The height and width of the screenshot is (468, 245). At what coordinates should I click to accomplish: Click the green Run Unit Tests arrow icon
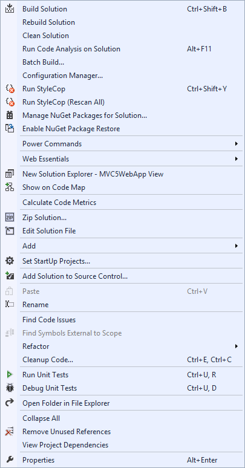point(10,374)
